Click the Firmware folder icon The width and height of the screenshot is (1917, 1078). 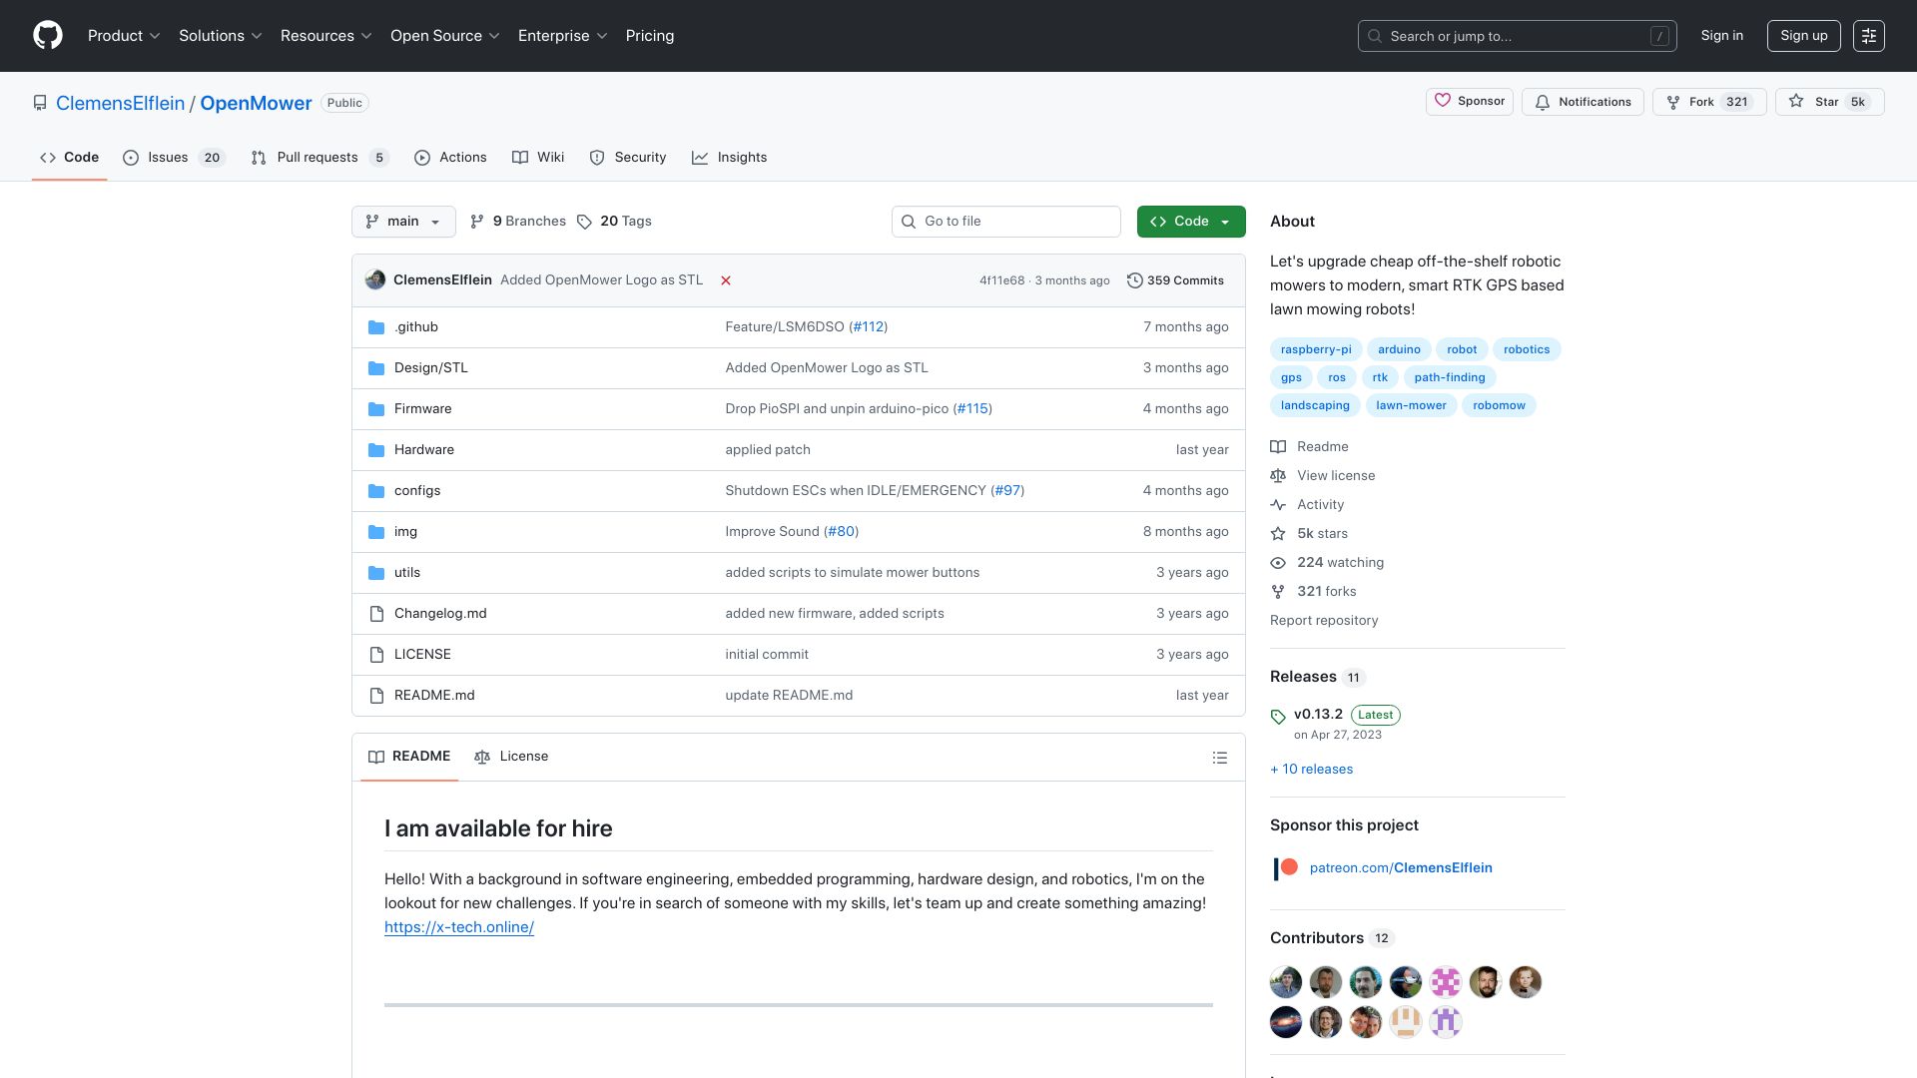pos(376,409)
